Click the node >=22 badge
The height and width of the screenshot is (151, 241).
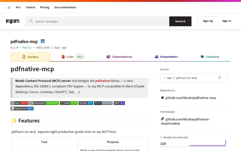69,103
